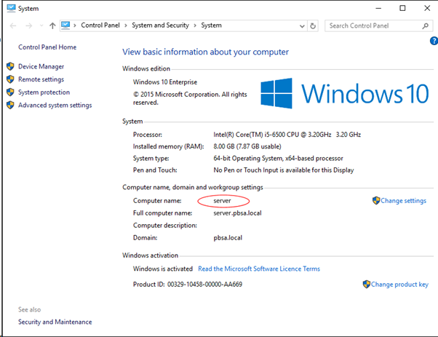Click the back navigation arrow
Image resolution: width=438 pixels, height=337 pixels.
point(12,25)
